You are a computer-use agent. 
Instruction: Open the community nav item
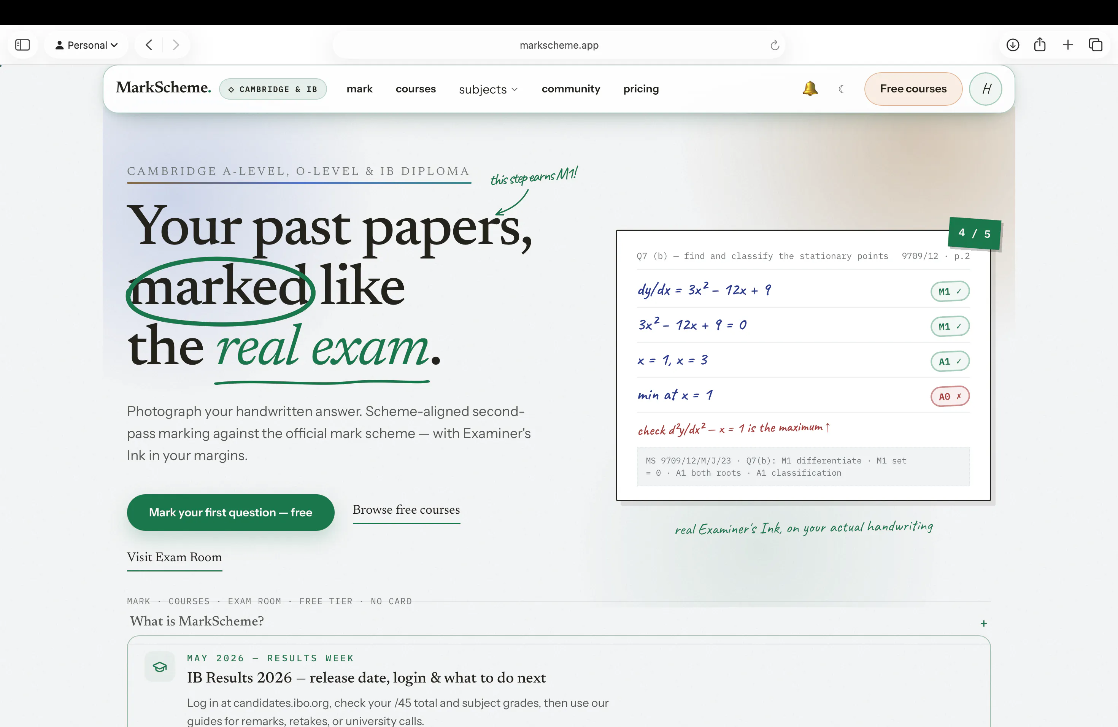(571, 89)
